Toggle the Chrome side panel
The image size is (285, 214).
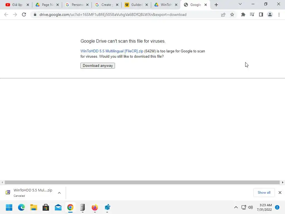[261, 14]
